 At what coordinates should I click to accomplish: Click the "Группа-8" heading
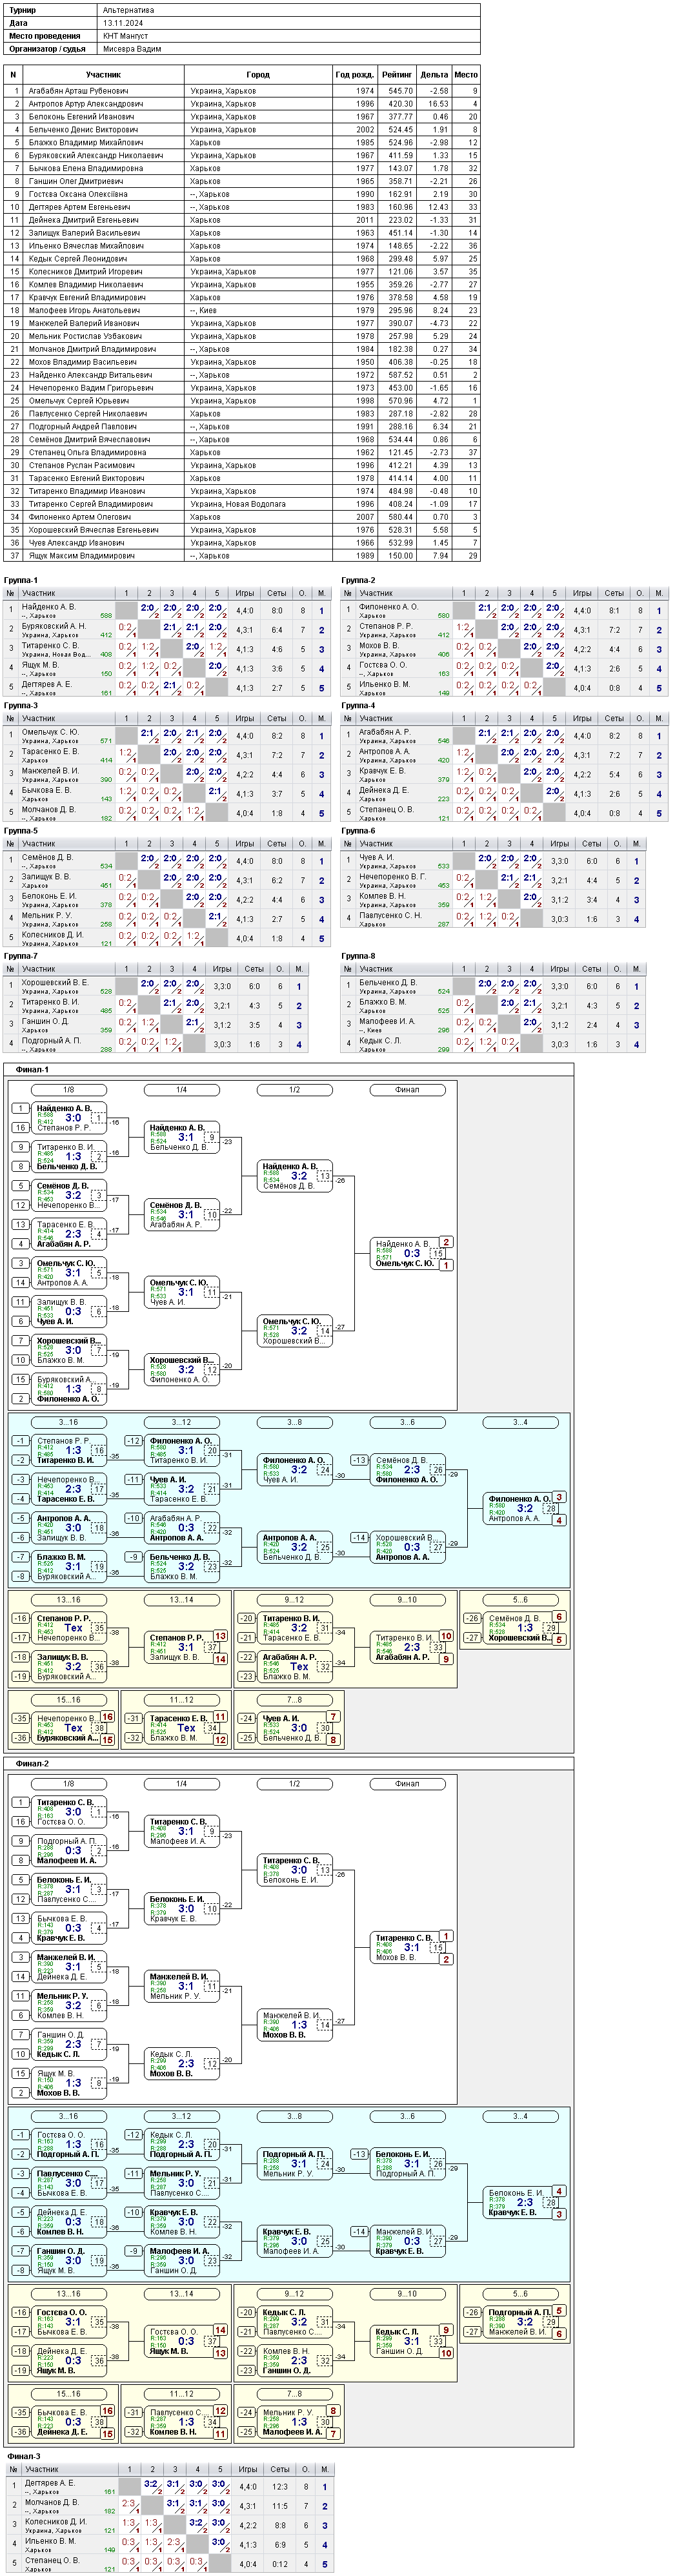[358, 956]
